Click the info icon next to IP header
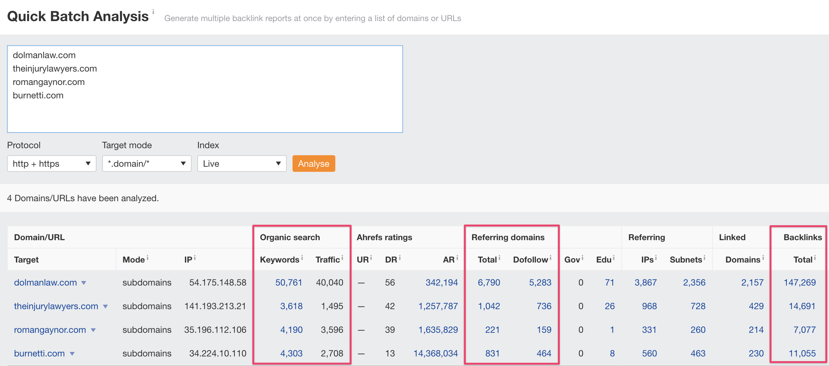This screenshot has width=829, height=366. click(195, 257)
